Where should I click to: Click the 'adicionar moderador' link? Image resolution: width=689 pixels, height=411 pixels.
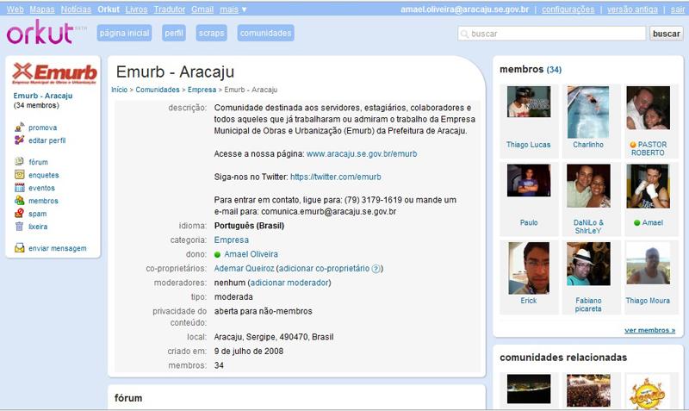pos(289,283)
